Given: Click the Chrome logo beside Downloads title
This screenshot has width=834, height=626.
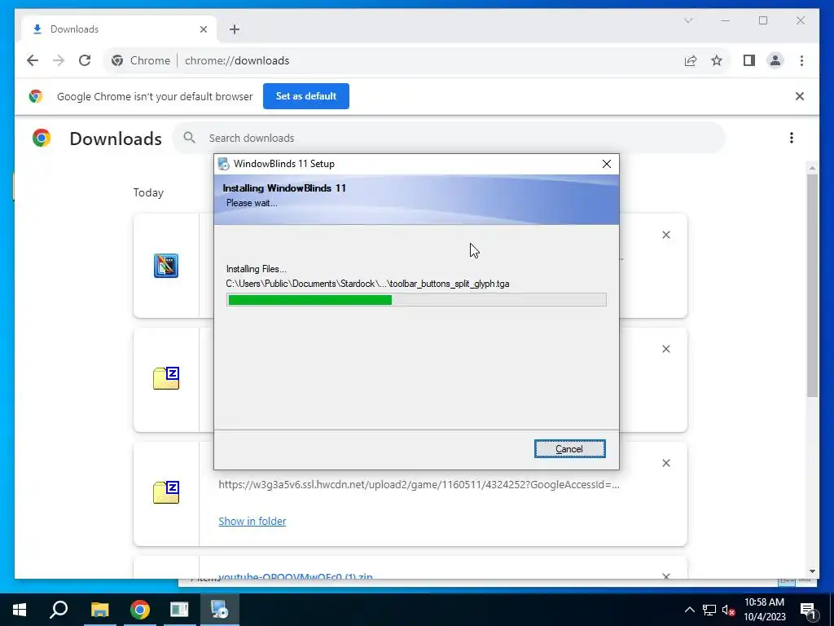Looking at the screenshot, I should 42,138.
